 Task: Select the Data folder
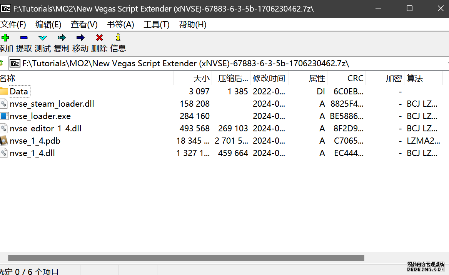(x=19, y=92)
